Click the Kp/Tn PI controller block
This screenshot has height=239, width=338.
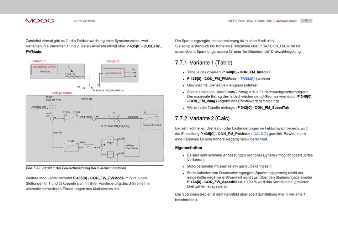click(x=72, y=118)
